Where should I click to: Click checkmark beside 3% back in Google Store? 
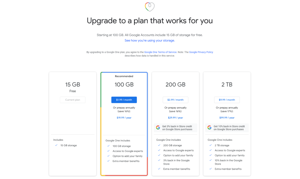(x=159, y=160)
